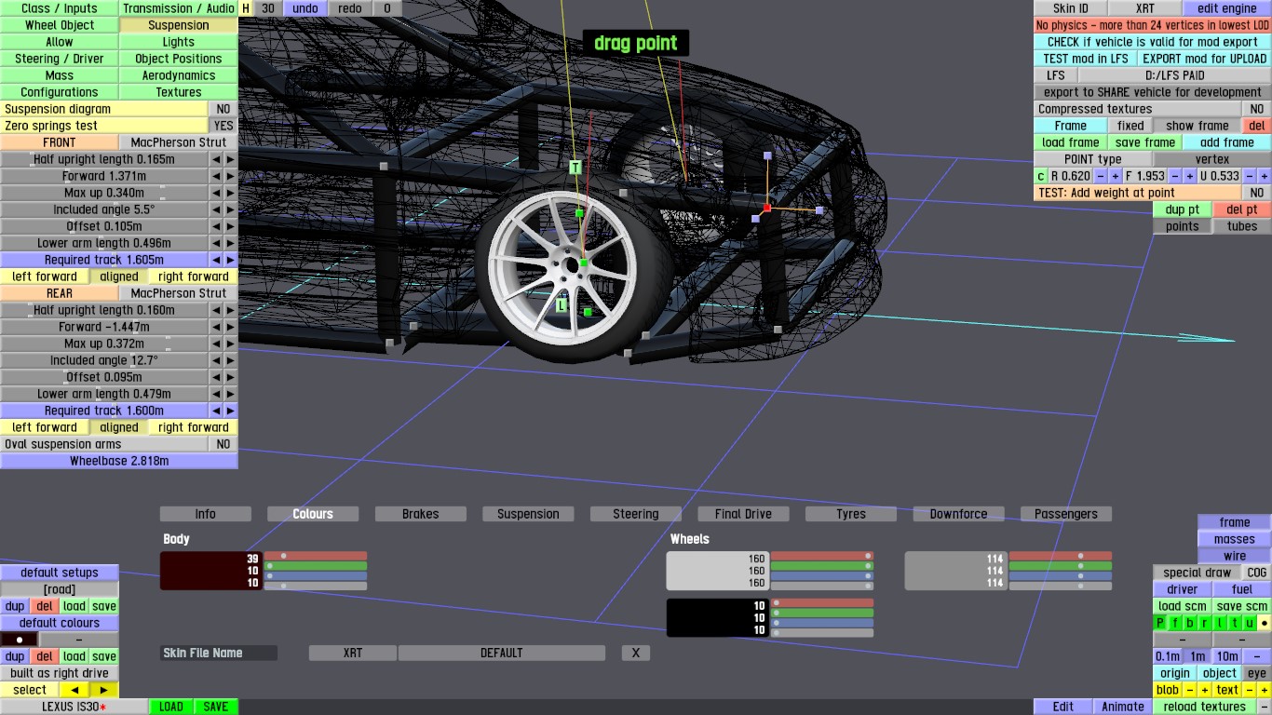Open the front MacPherson Strut type selector
The image size is (1272, 715).
pos(178,142)
